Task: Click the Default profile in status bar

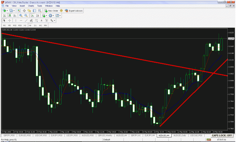Action: point(107,140)
